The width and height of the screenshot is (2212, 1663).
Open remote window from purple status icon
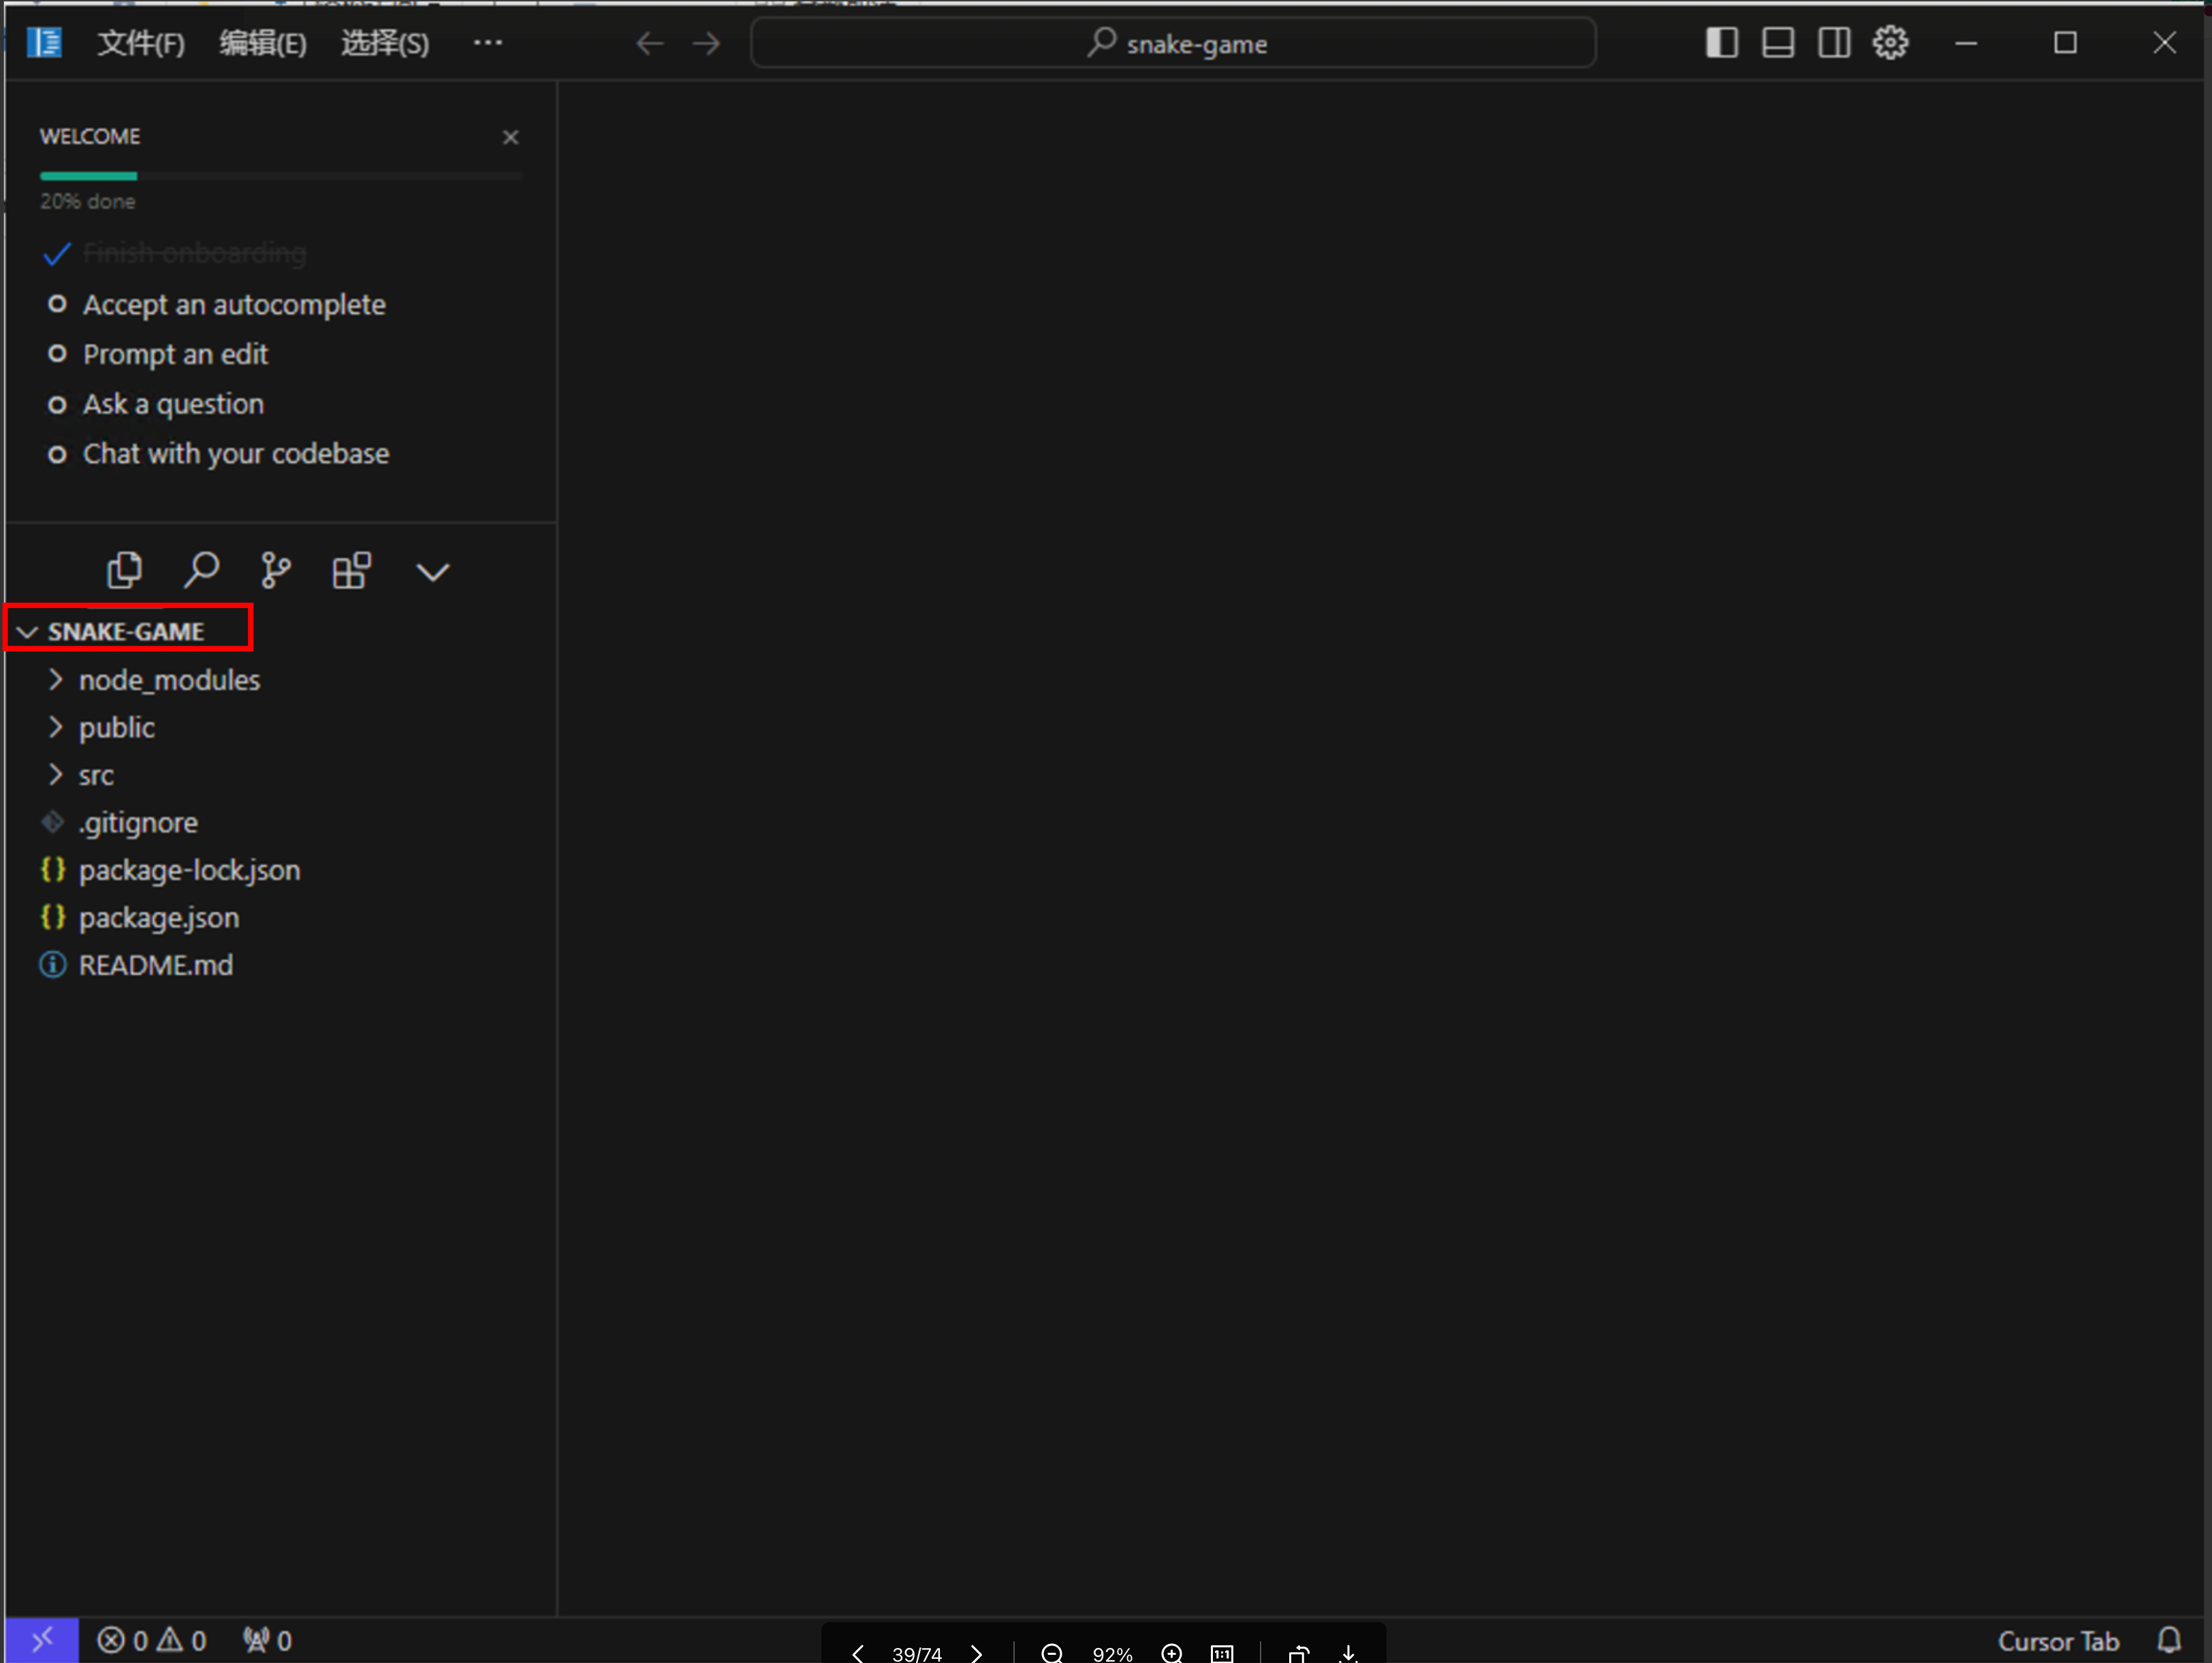point(42,1640)
